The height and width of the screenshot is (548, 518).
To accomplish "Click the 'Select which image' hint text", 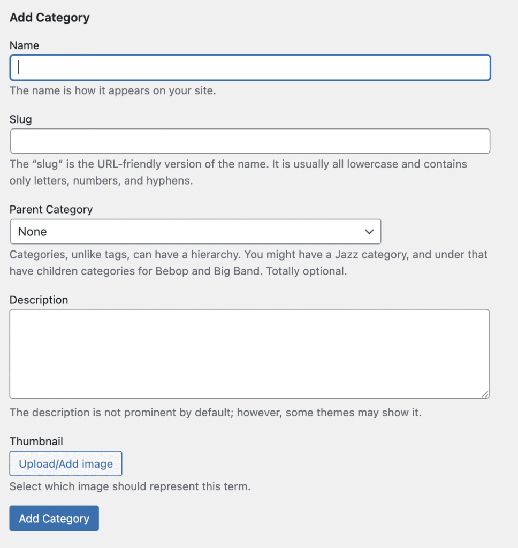I will tap(130, 487).
